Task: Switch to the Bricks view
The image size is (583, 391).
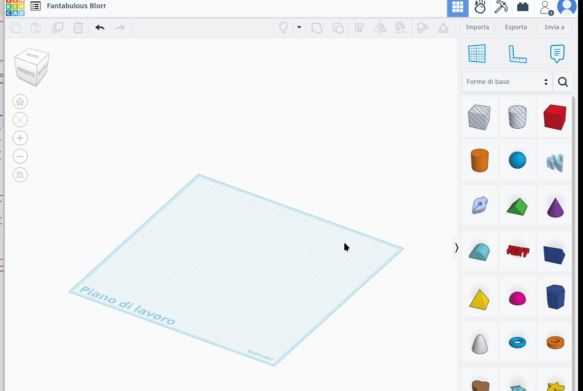Action: point(523,7)
